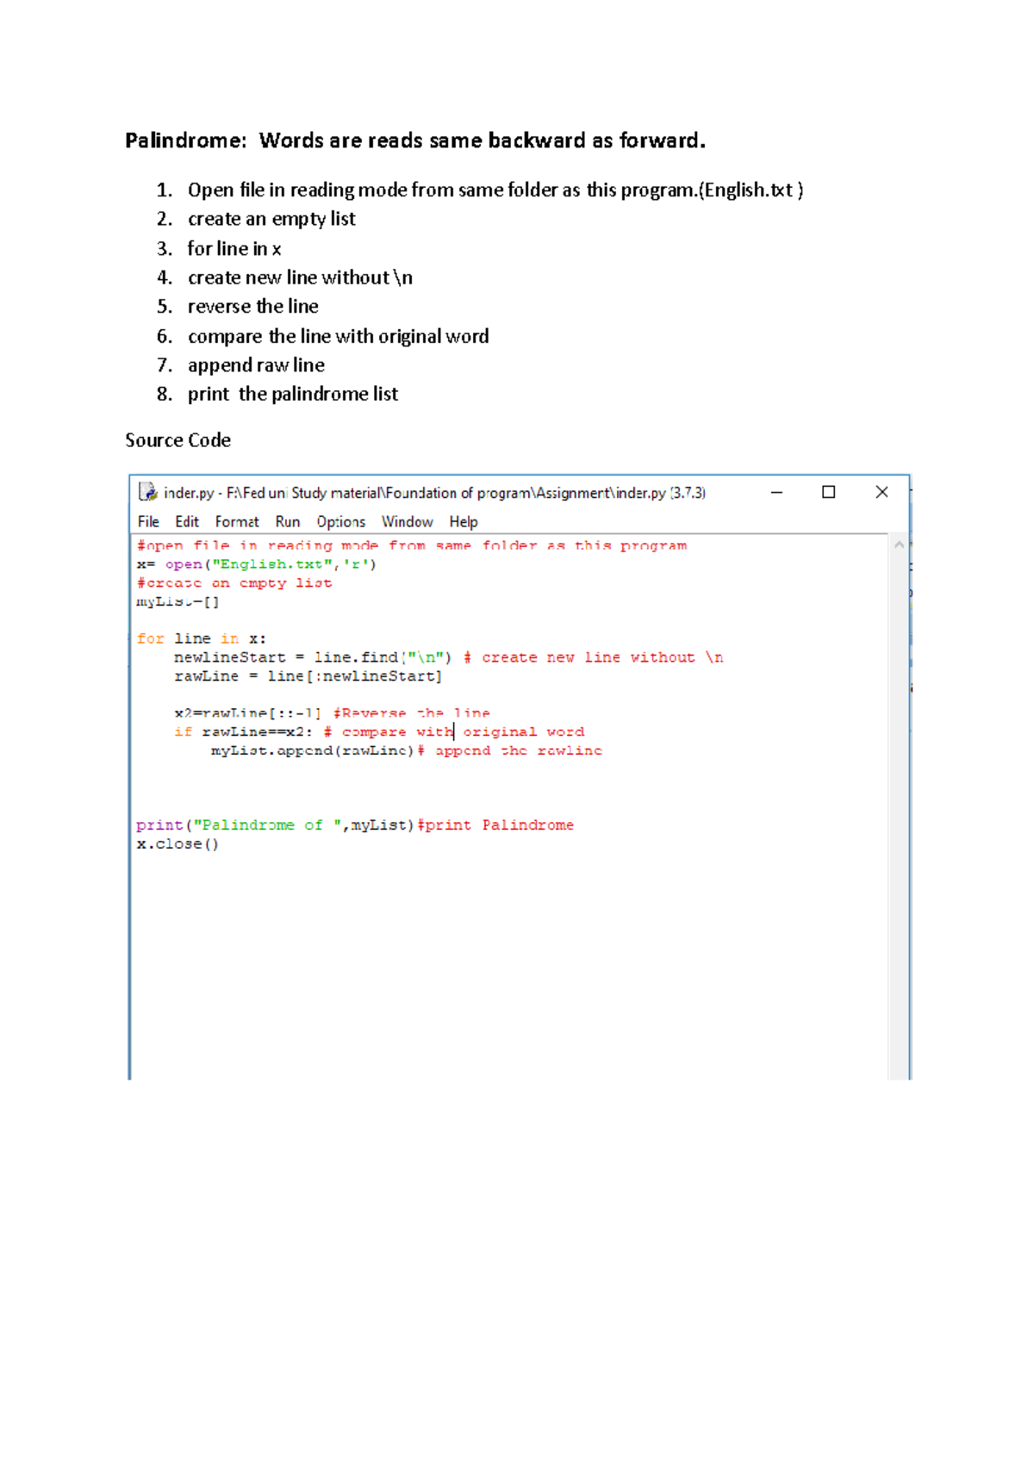Screen dimensions: 1034x1463
Task: Open the Edit menu
Action: tap(187, 521)
